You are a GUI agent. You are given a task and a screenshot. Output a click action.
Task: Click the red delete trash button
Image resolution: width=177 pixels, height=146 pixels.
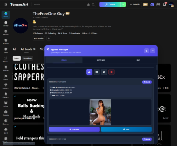pyautogui.click(x=112, y=72)
